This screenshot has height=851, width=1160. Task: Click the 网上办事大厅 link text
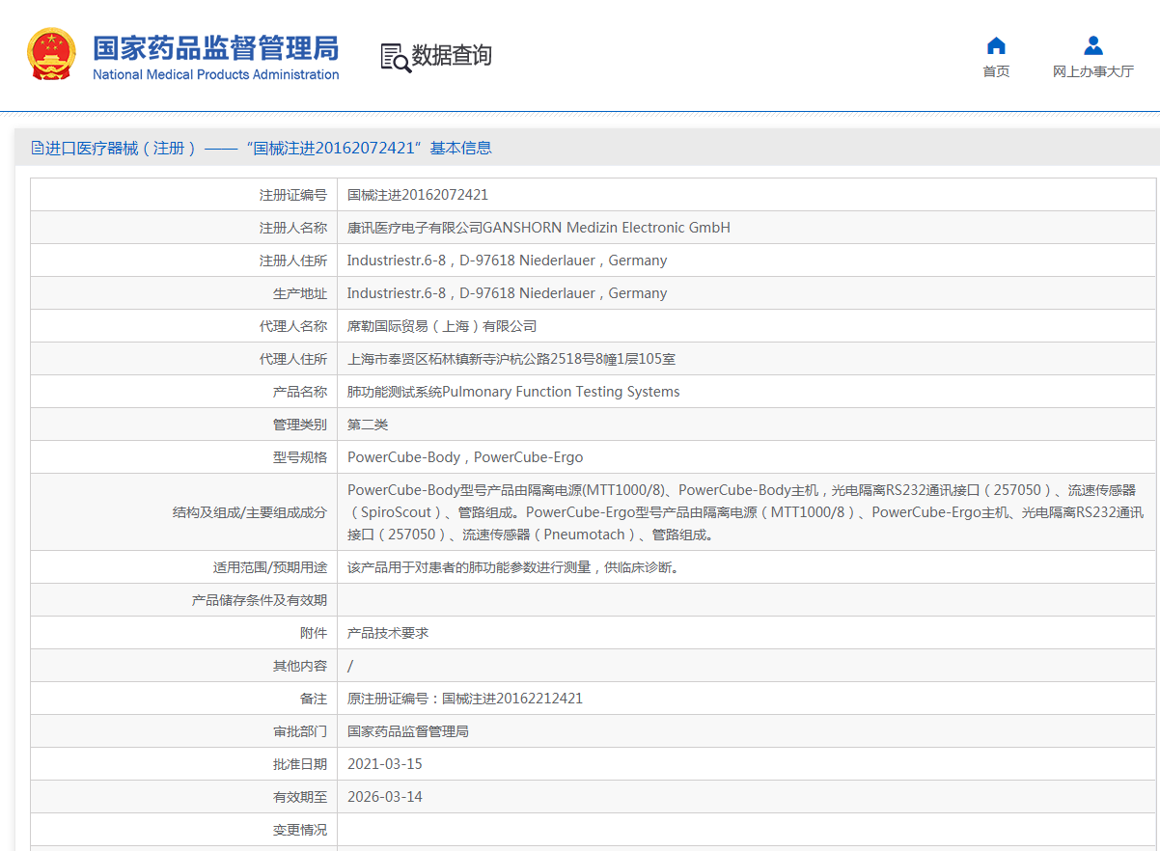1093,71
